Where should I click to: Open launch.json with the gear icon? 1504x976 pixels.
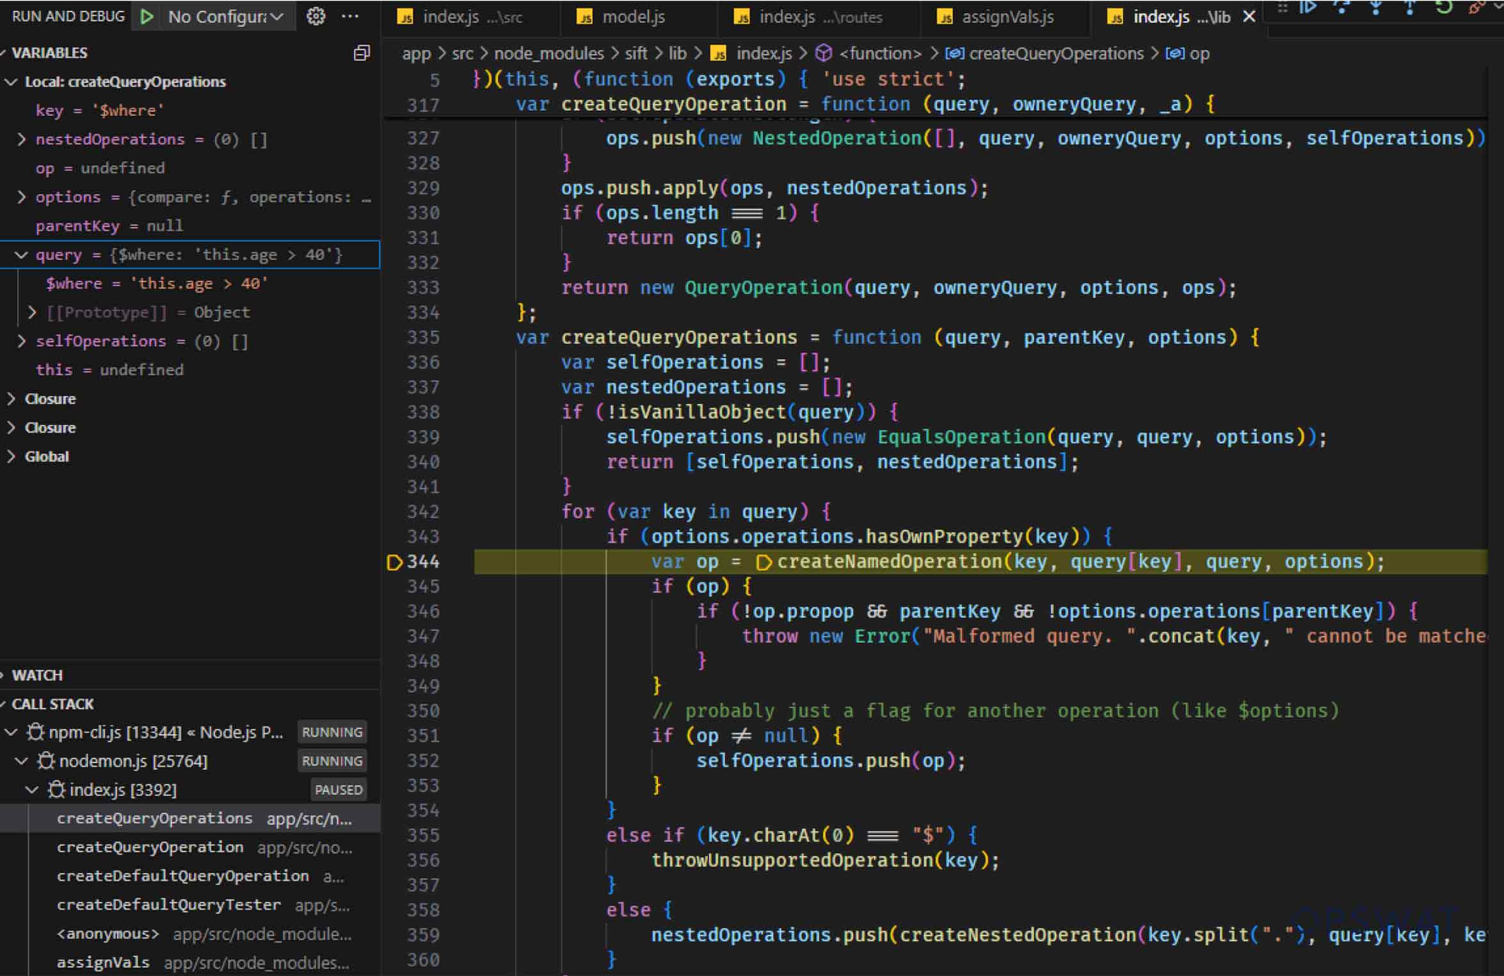(316, 17)
